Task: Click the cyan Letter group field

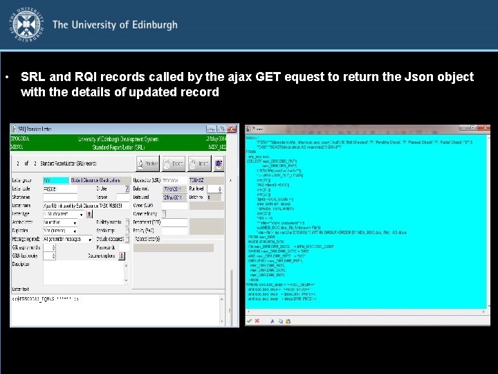Action: pyautogui.click(x=56, y=180)
